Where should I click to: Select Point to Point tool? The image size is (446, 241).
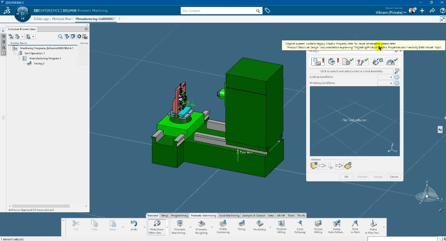(355, 227)
